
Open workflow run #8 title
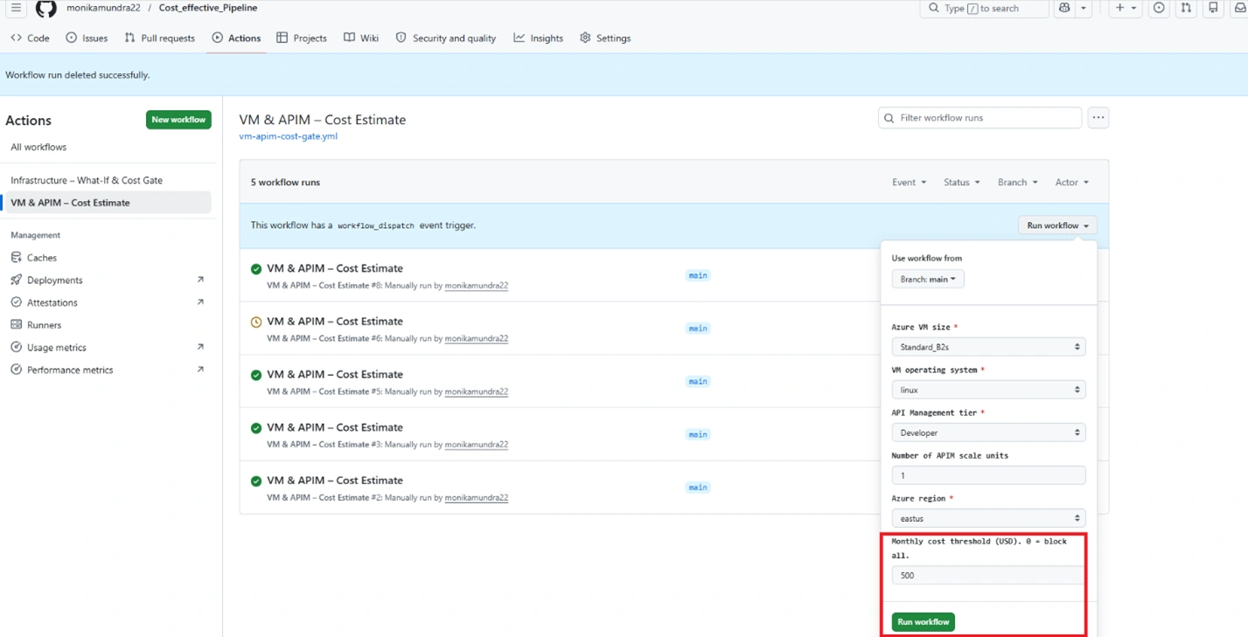pos(334,268)
